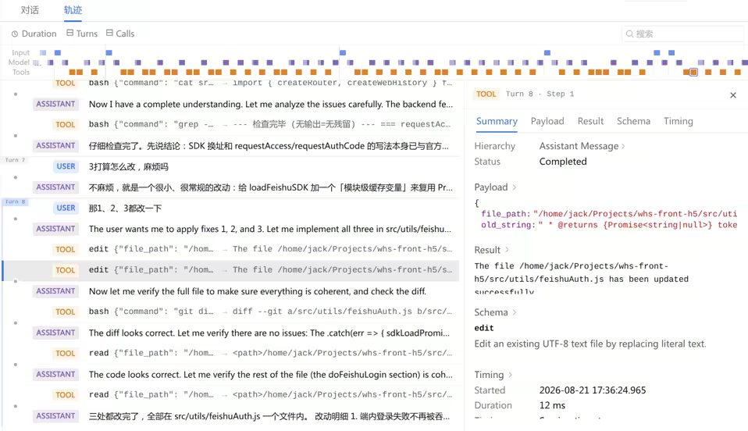Click the TOOL badge in detail header
Viewport: 748px width, 431px height.
(486, 94)
